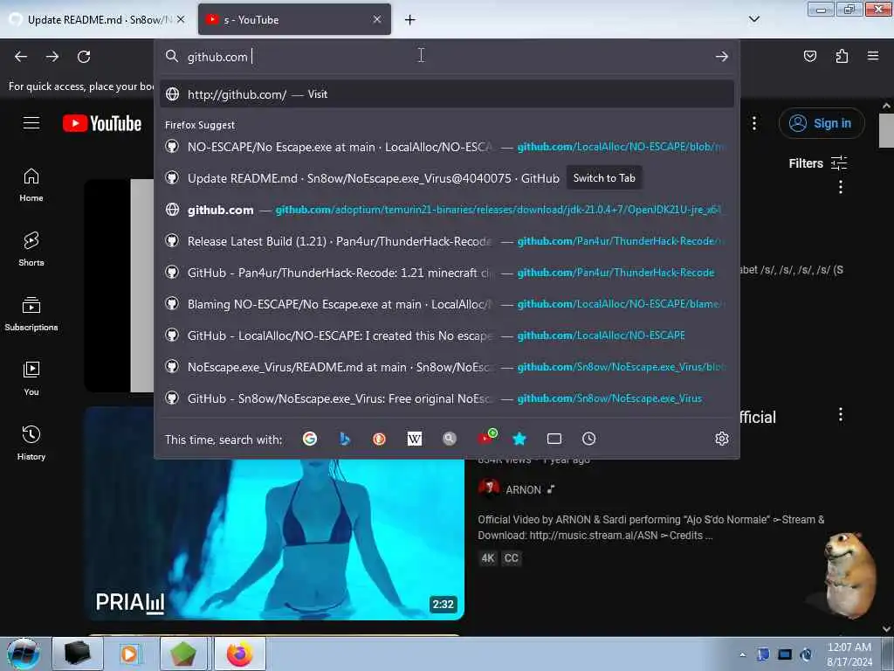894x671 pixels.
Task: Search bookmarks with star icon
Action: pyautogui.click(x=519, y=439)
